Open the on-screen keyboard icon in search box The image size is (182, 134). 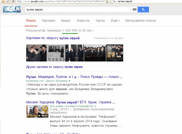point(135,9)
